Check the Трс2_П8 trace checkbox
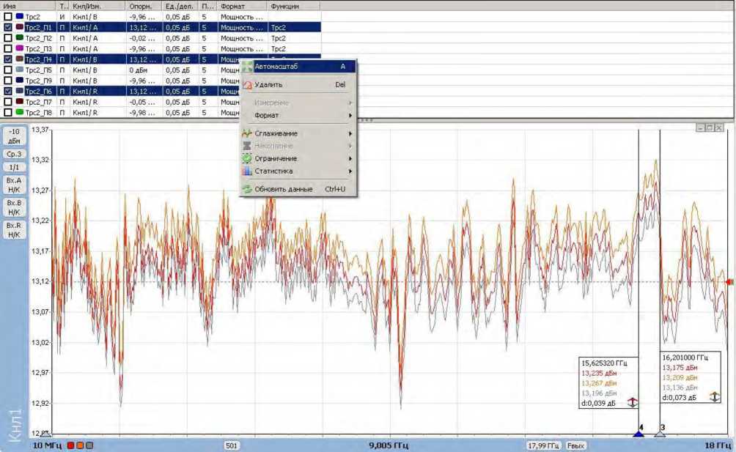This screenshot has width=736, height=452. point(8,113)
